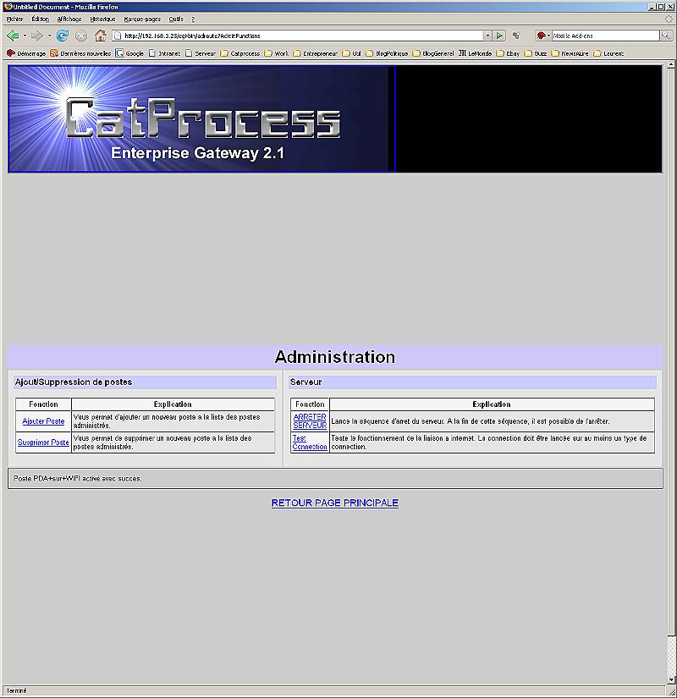Open the Affichage menu
677x698 pixels.
tap(69, 19)
